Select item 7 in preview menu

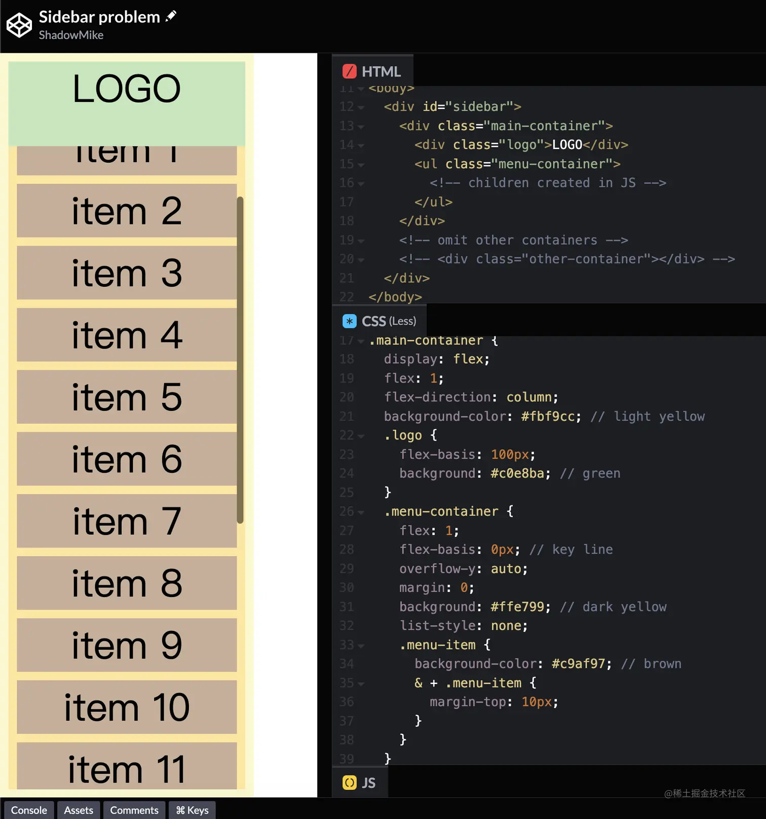[x=127, y=521]
